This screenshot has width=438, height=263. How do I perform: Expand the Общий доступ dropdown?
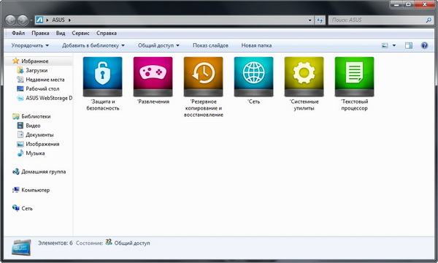point(158,45)
